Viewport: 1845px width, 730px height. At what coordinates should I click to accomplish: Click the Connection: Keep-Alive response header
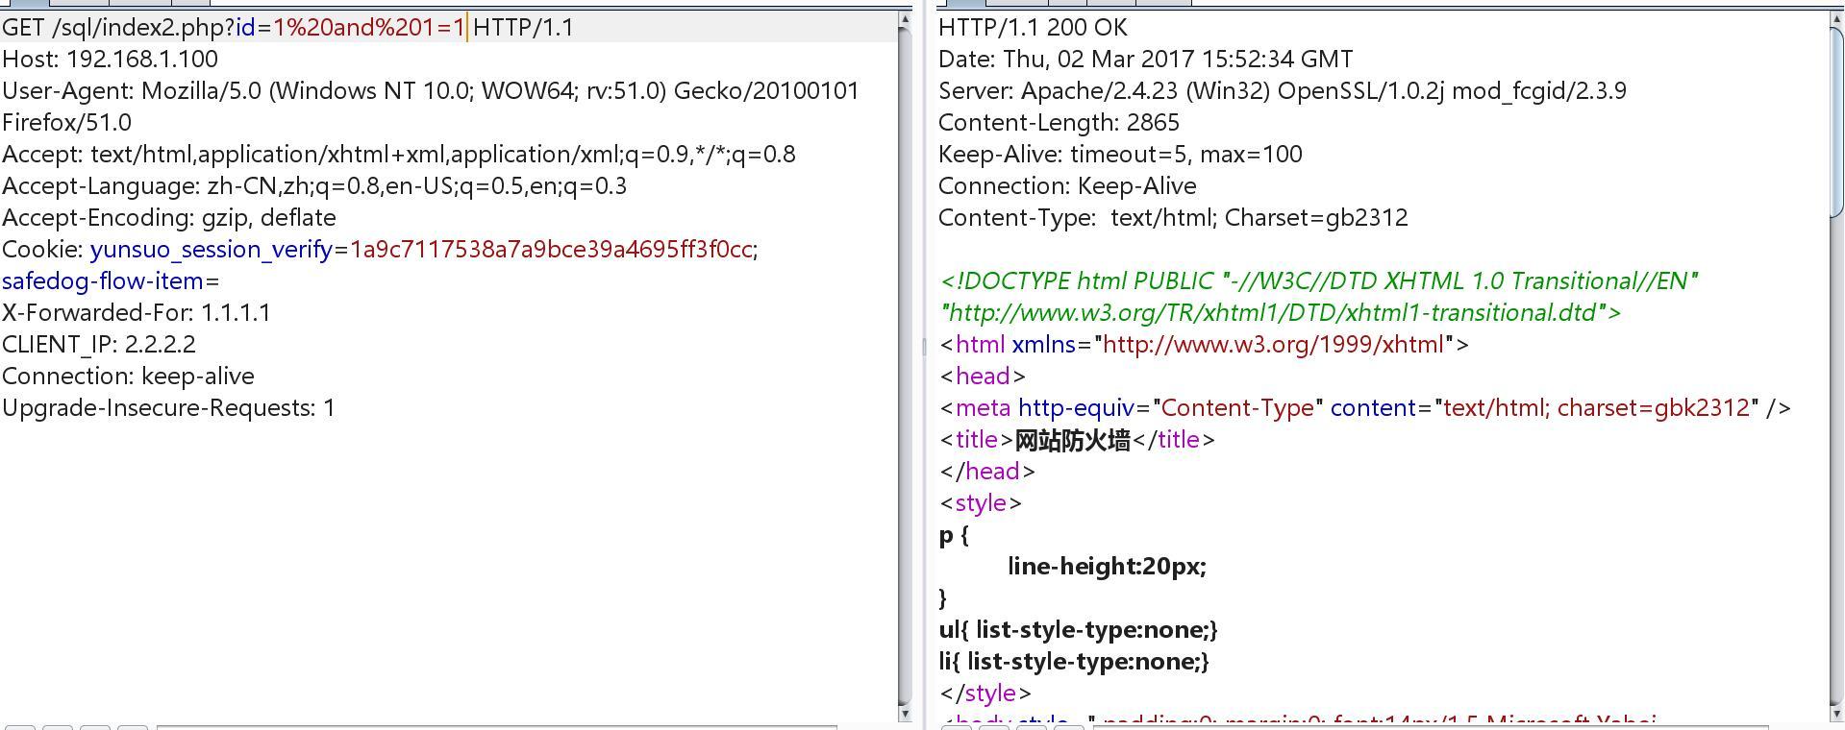[1067, 185]
